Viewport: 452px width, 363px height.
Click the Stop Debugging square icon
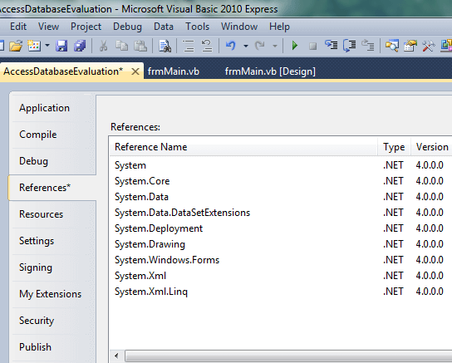(x=312, y=46)
